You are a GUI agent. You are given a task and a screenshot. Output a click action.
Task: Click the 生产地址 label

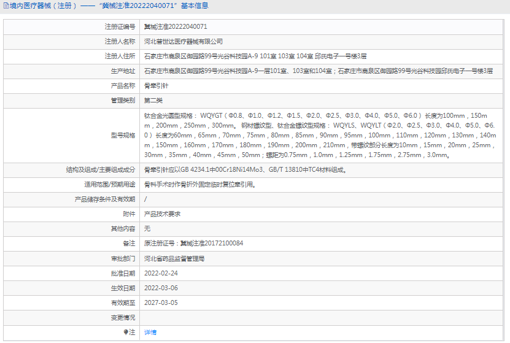point(123,71)
